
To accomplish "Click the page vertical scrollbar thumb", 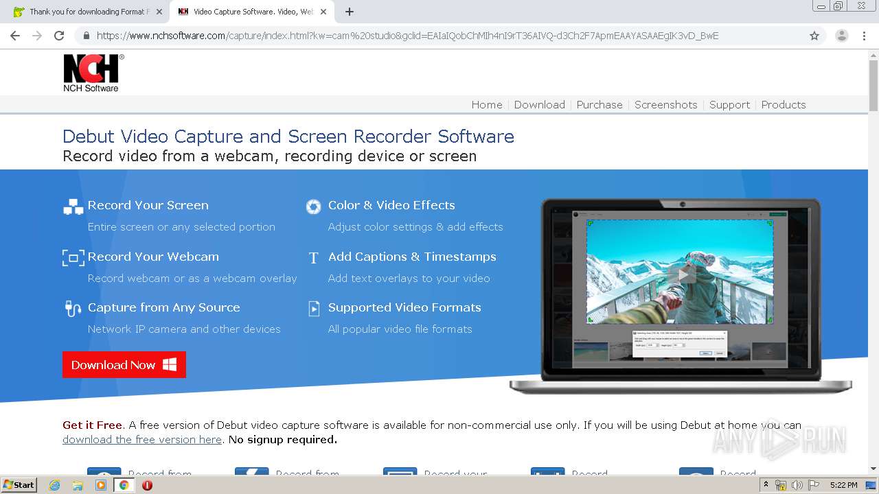I will tap(874, 85).
